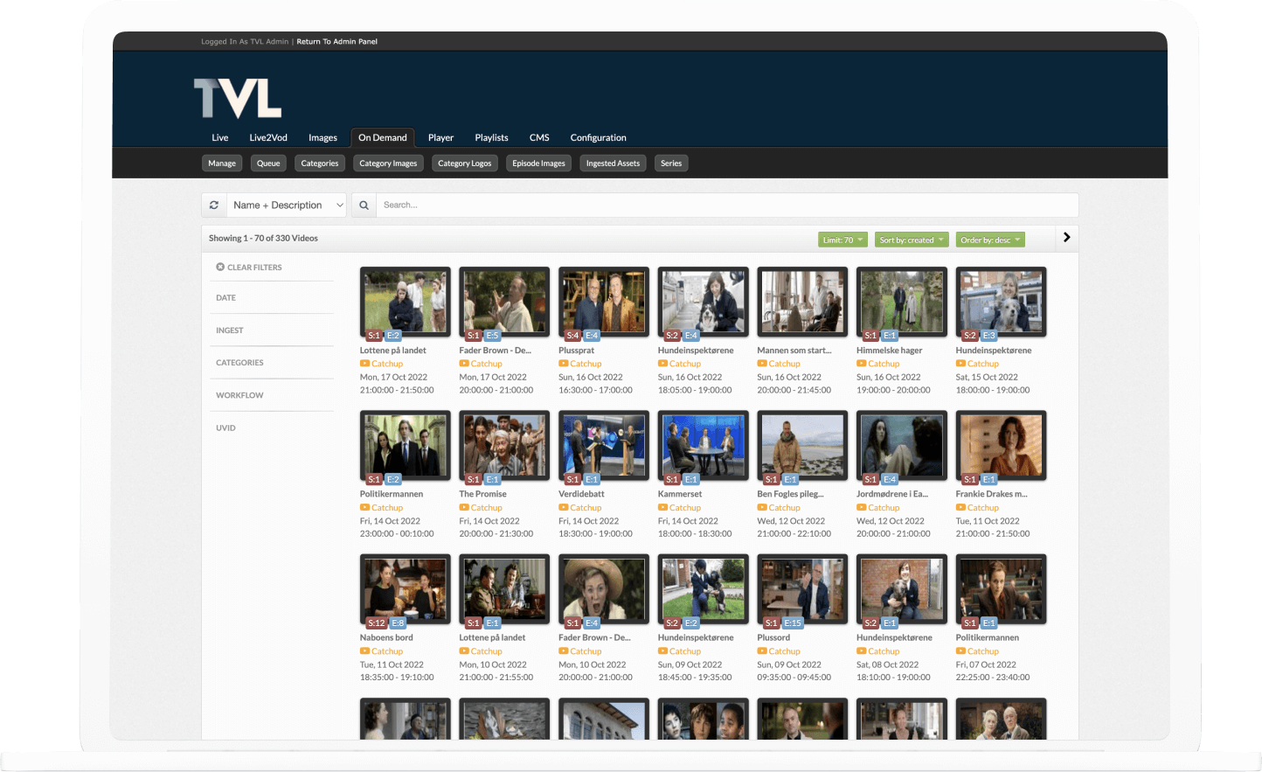This screenshot has height=772, width=1262.
Task: Click the Catchup label under Plussord
Action: 784,651
